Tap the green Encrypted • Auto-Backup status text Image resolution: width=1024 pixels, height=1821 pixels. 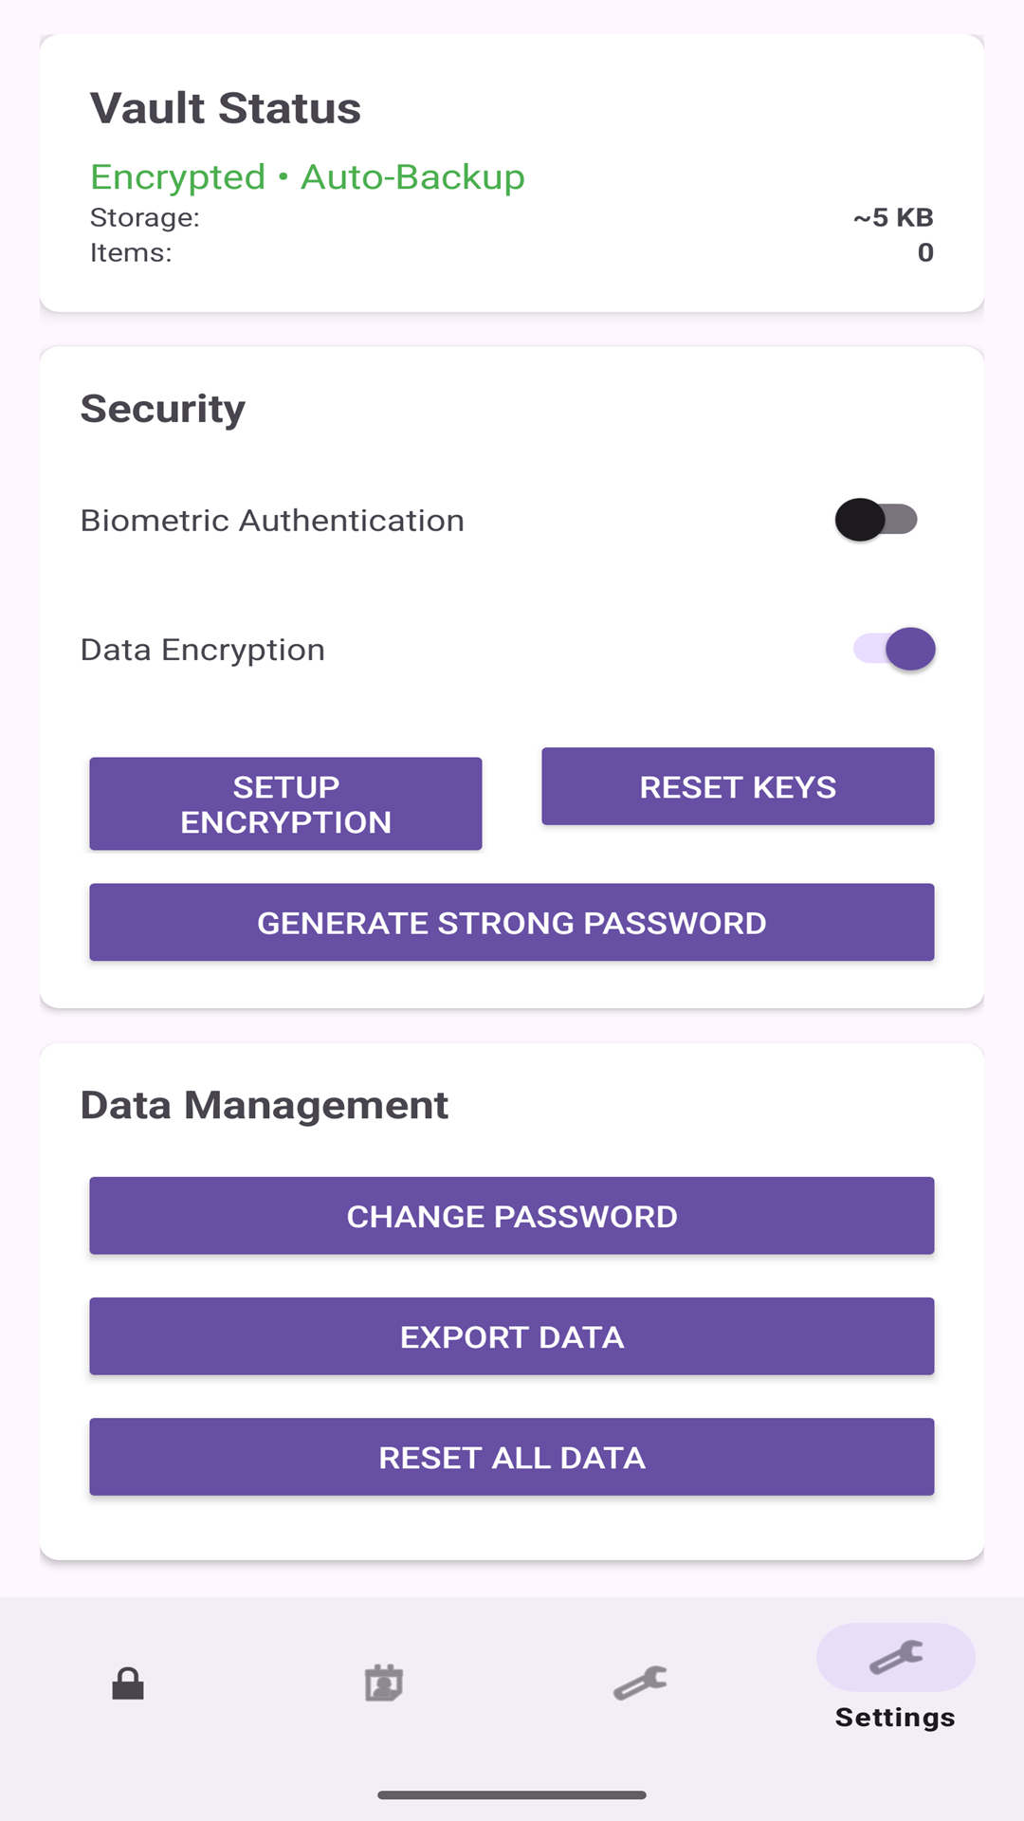click(307, 177)
